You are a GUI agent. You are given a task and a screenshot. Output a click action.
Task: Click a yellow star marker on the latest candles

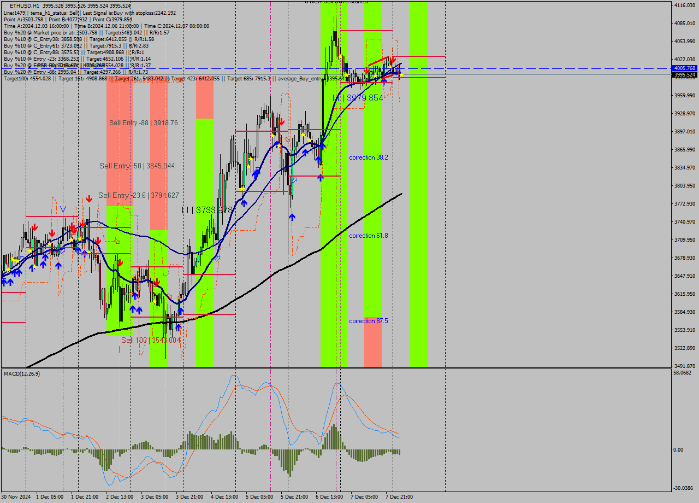[401, 75]
